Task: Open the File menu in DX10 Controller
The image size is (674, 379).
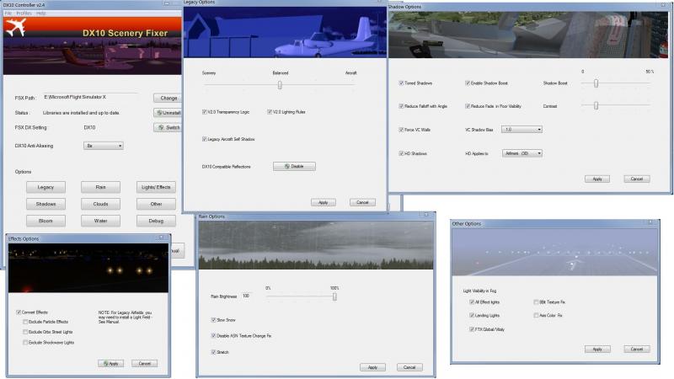Action: click(8, 13)
